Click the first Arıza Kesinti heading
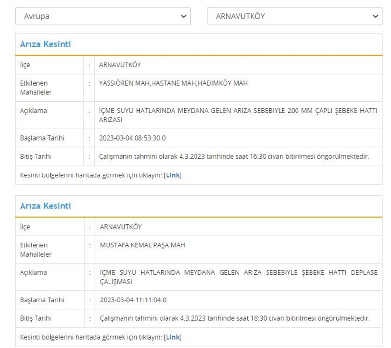Screen dimensions: 391x348 pos(45,44)
